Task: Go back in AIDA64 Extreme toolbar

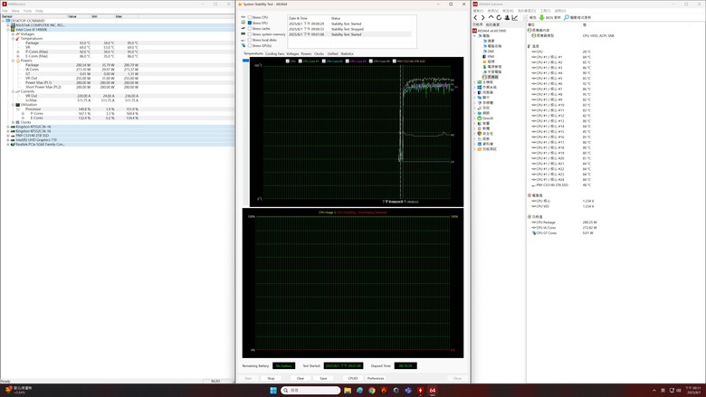Action: [475, 17]
